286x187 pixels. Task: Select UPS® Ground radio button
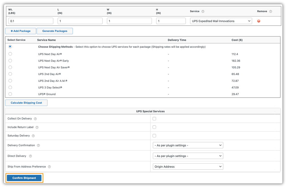point(10,94)
